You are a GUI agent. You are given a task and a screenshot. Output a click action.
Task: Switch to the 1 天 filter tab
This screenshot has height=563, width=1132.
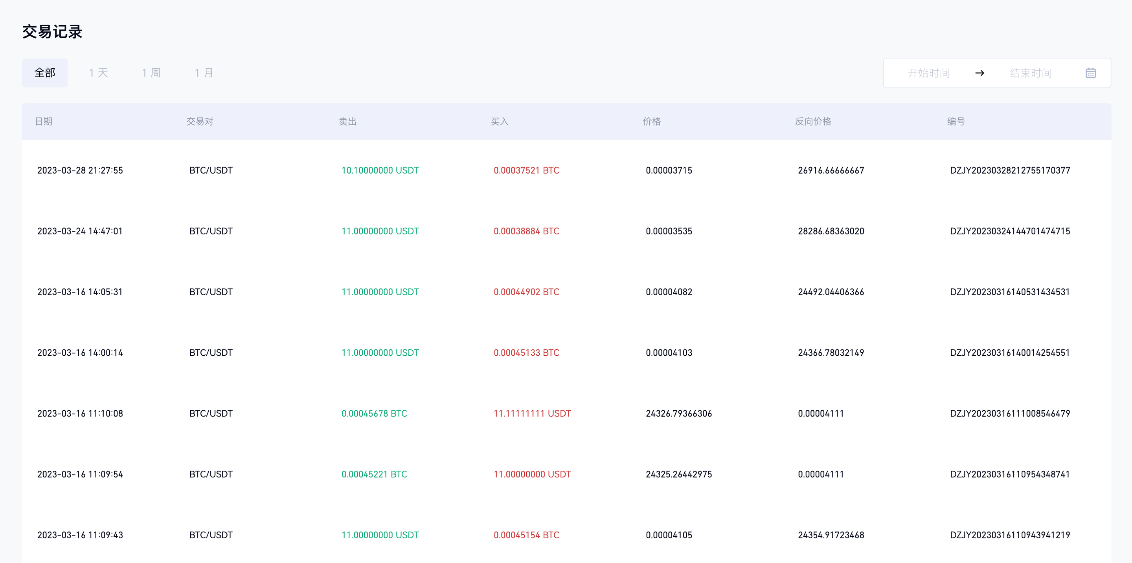98,73
